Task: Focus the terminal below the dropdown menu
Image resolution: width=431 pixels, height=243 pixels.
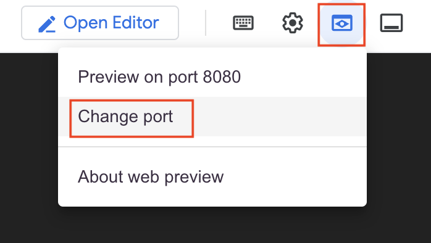Action: tap(212, 225)
